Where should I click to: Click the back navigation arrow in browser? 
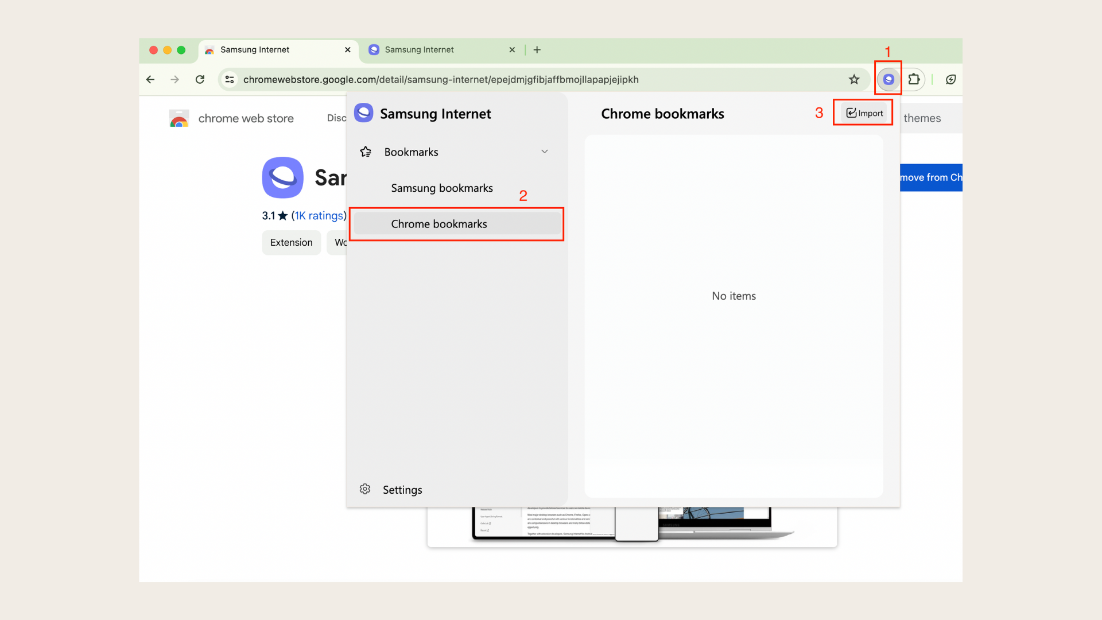pyautogui.click(x=150, y=79)
